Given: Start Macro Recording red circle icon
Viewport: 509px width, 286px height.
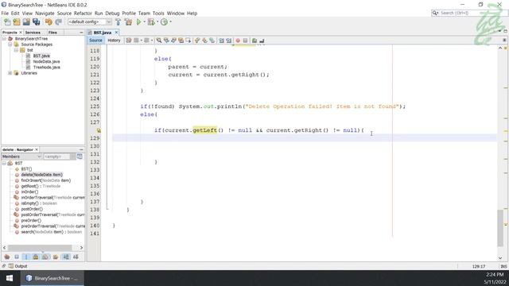Looking at the screenshot, I should pyautogui.click(x=238, y=41).
